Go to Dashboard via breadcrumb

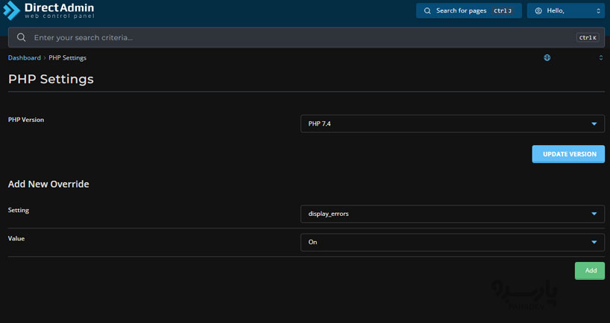click(x=25, y=58)
